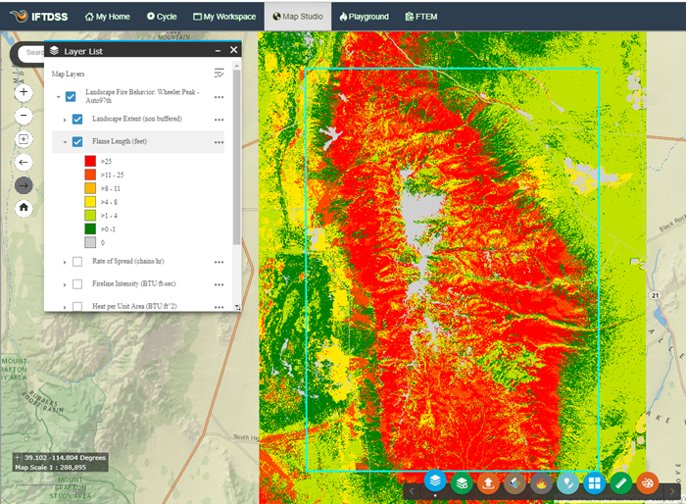686x504 pixels.
Task: Click the previous extent left arrow button
Action: (x=24, y=162)
